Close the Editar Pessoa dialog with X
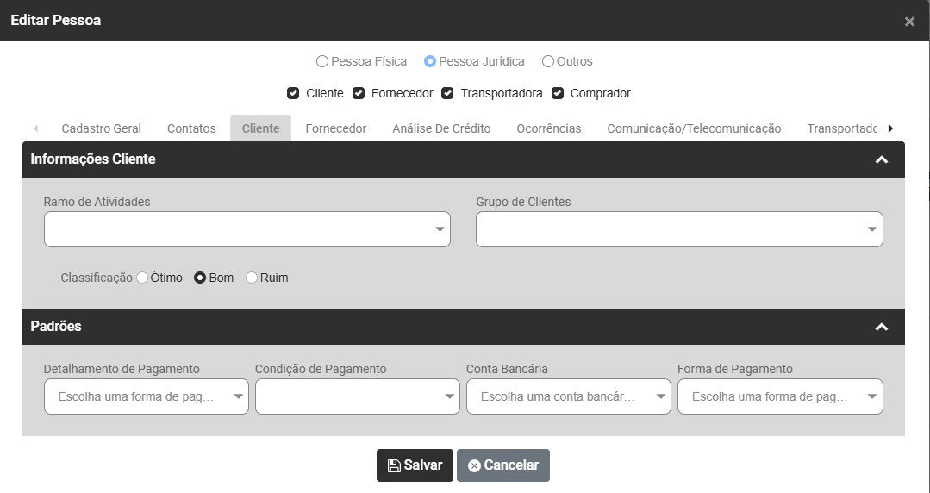 (x=909, y=22)
